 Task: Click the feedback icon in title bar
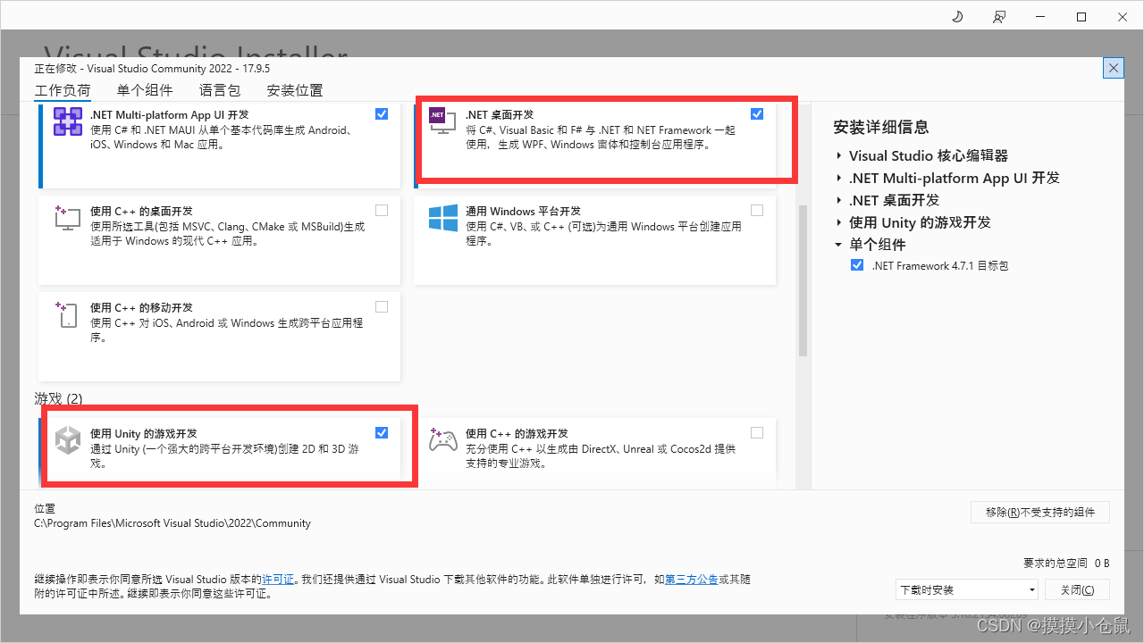(999, 16)
